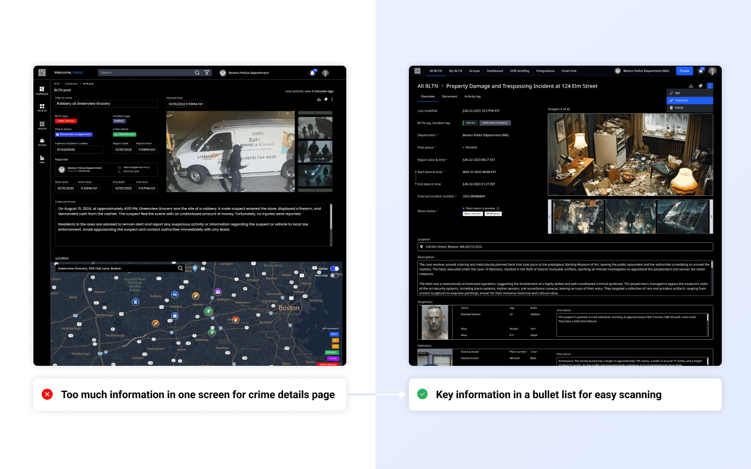Open the Map icon in left sidebar
Screen dimensions: 751x469
pyautogui.click(x=42, y=159)
